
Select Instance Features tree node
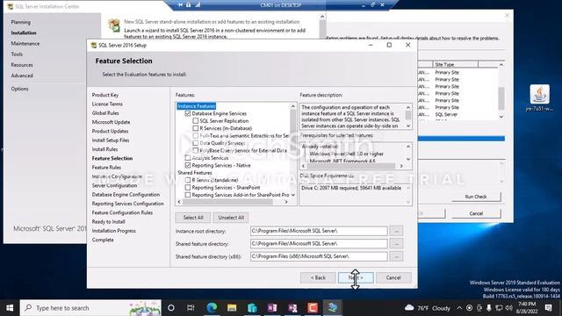[x=197, y=106]
